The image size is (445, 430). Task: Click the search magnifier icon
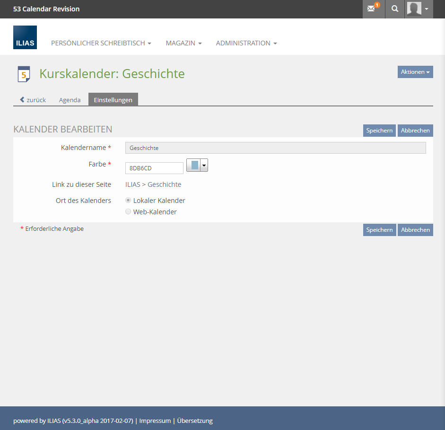click(x=395, y=9)
